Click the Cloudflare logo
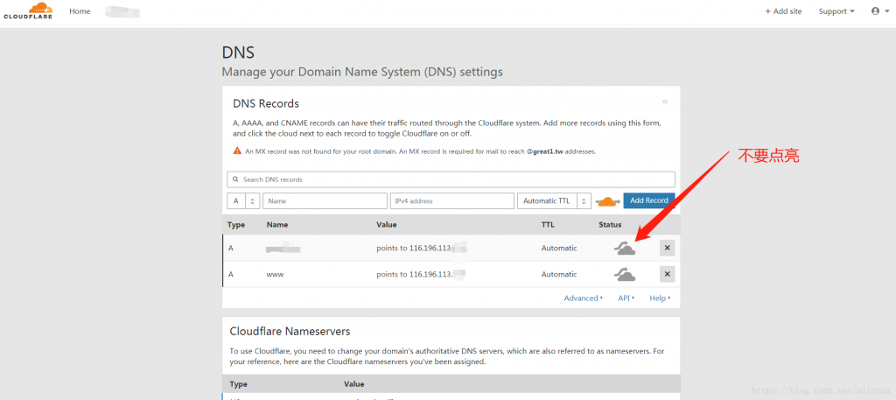This screenshot has width=896, height=400. point(28,11)
